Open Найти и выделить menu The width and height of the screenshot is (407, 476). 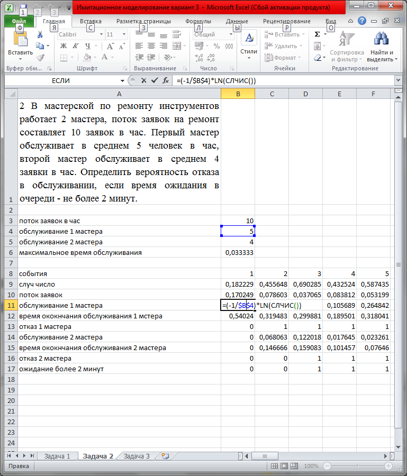pyautogui.click(x=382, y=46)
